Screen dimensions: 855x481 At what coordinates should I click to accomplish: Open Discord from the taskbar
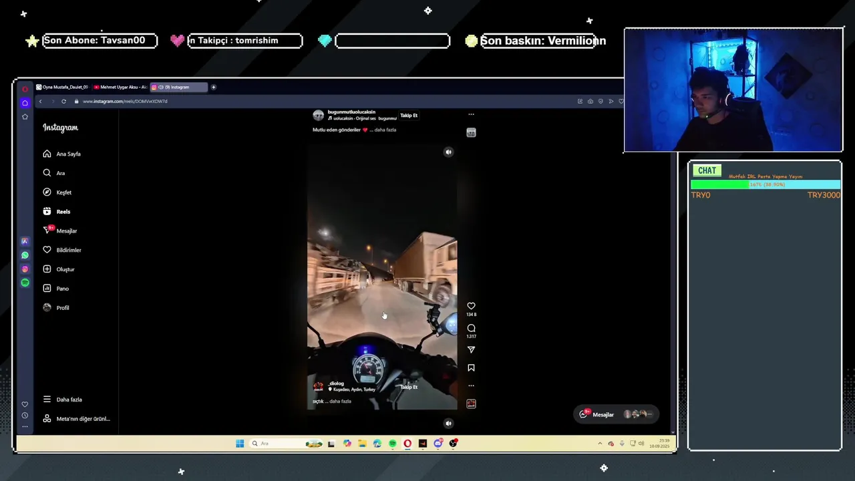[438, 444]
